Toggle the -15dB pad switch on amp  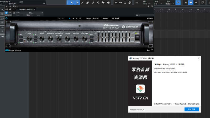click(x=21, y=40)
